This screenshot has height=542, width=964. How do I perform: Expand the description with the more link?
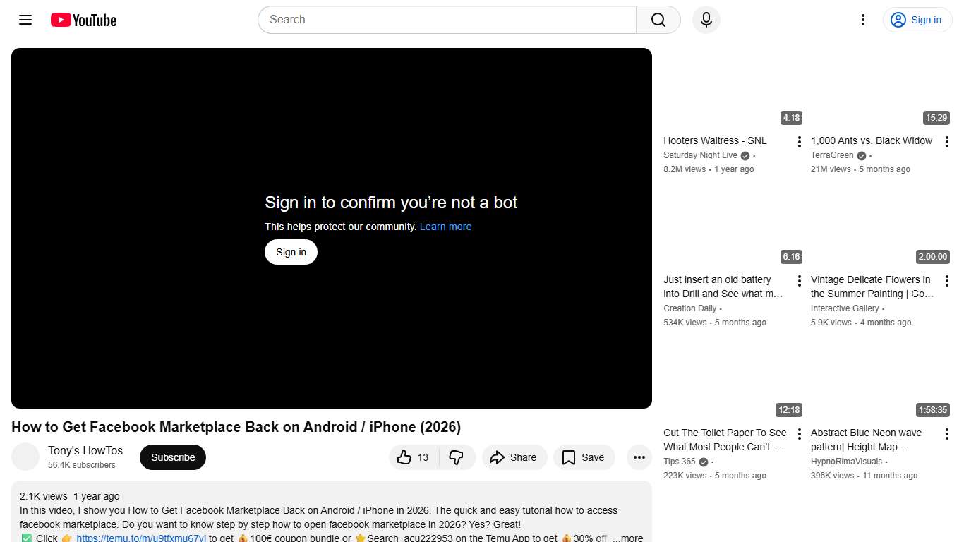point(627,537)
